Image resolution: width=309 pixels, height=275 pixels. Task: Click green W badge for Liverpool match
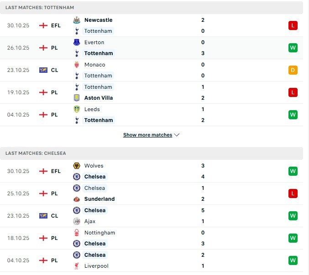[x=293, y=260]
